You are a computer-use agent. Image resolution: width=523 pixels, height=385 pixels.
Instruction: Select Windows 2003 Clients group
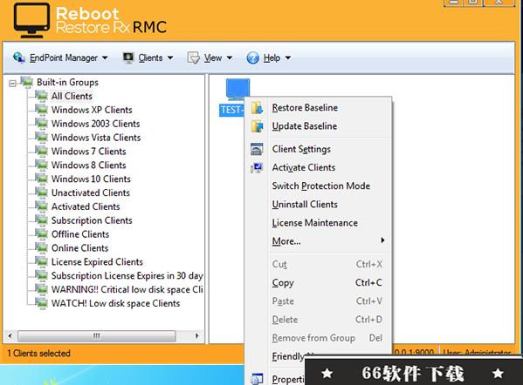pos(95,124)
